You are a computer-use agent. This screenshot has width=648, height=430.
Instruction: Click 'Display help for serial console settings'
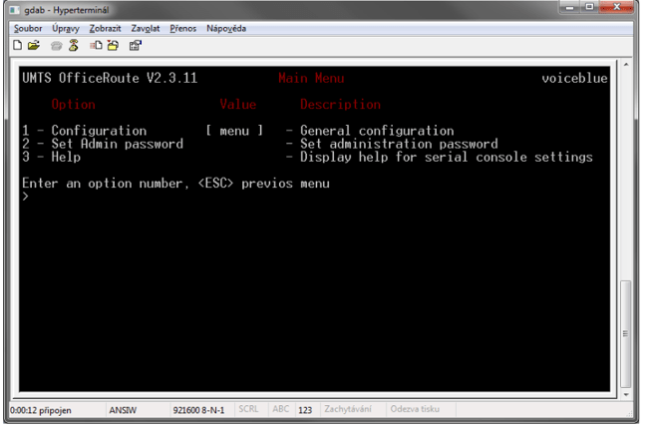[447, 157]
